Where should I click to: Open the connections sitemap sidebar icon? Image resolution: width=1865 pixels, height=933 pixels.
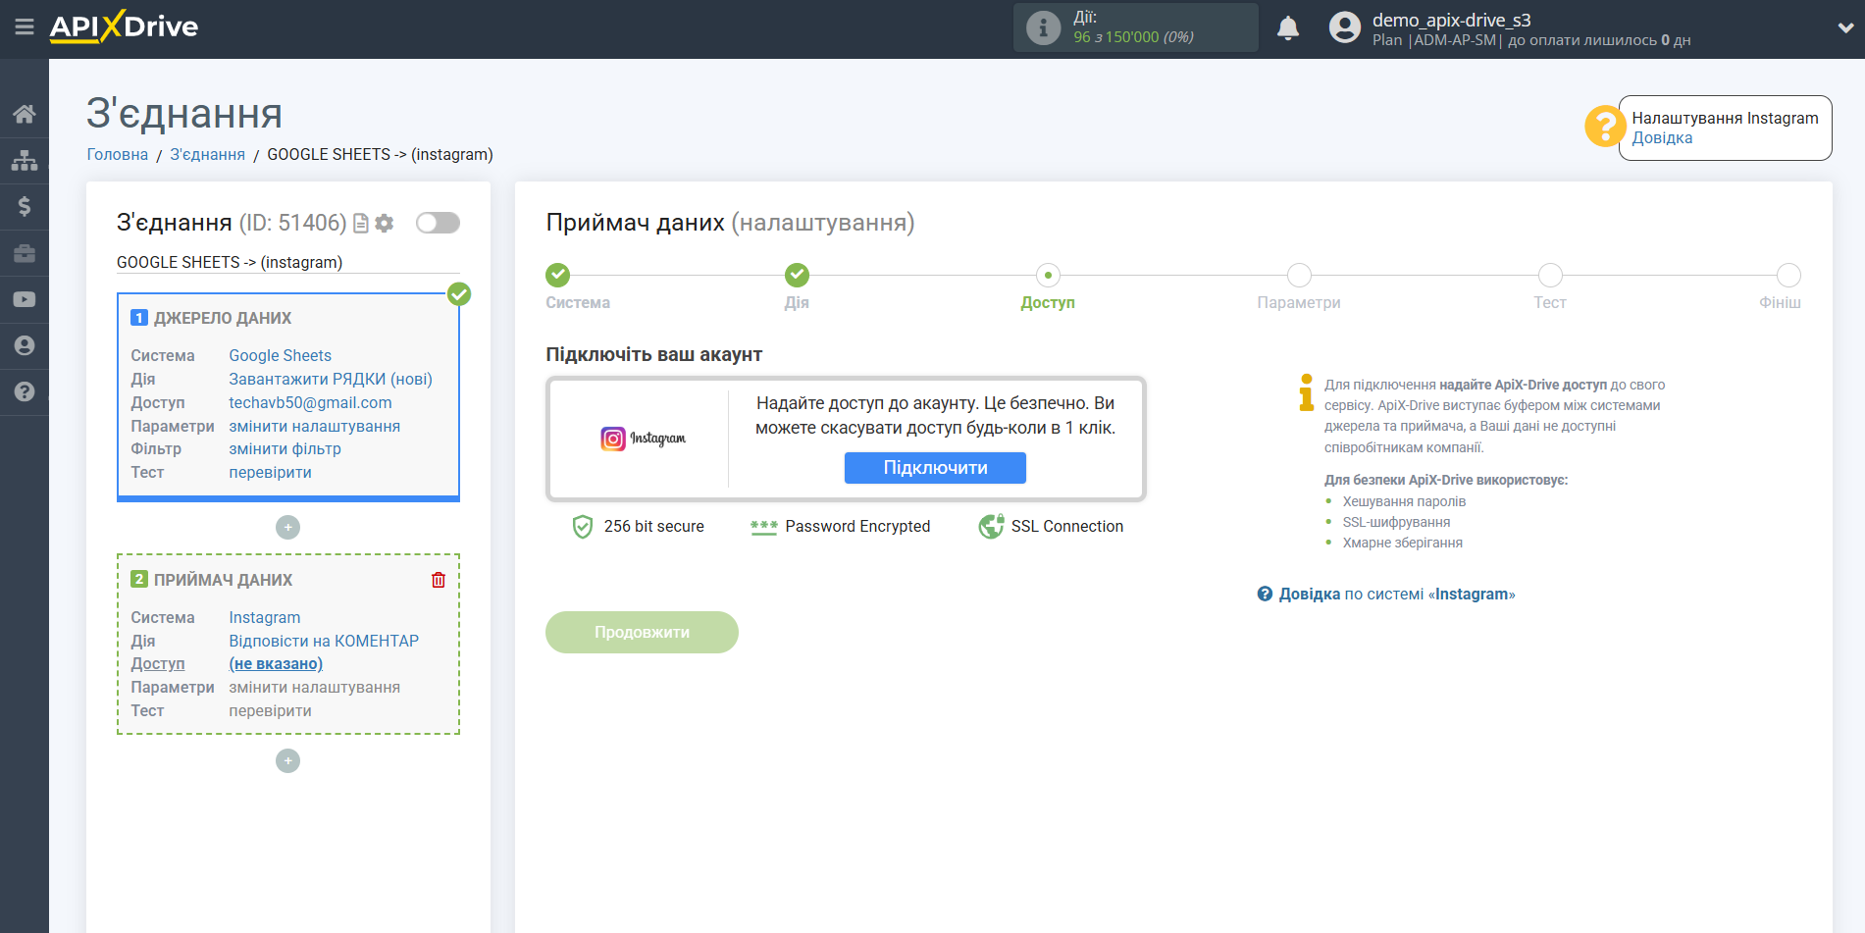pos(25,160)
